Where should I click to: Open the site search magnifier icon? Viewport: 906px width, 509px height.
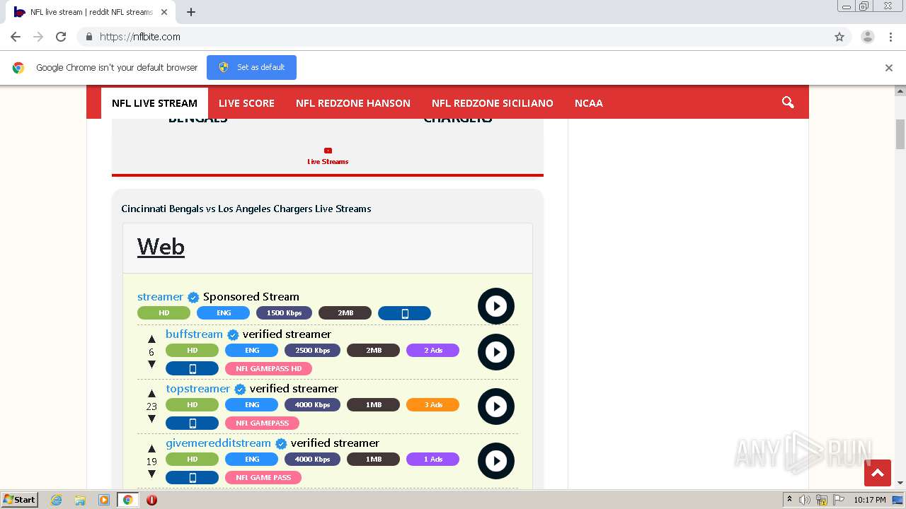pos(788,103)
